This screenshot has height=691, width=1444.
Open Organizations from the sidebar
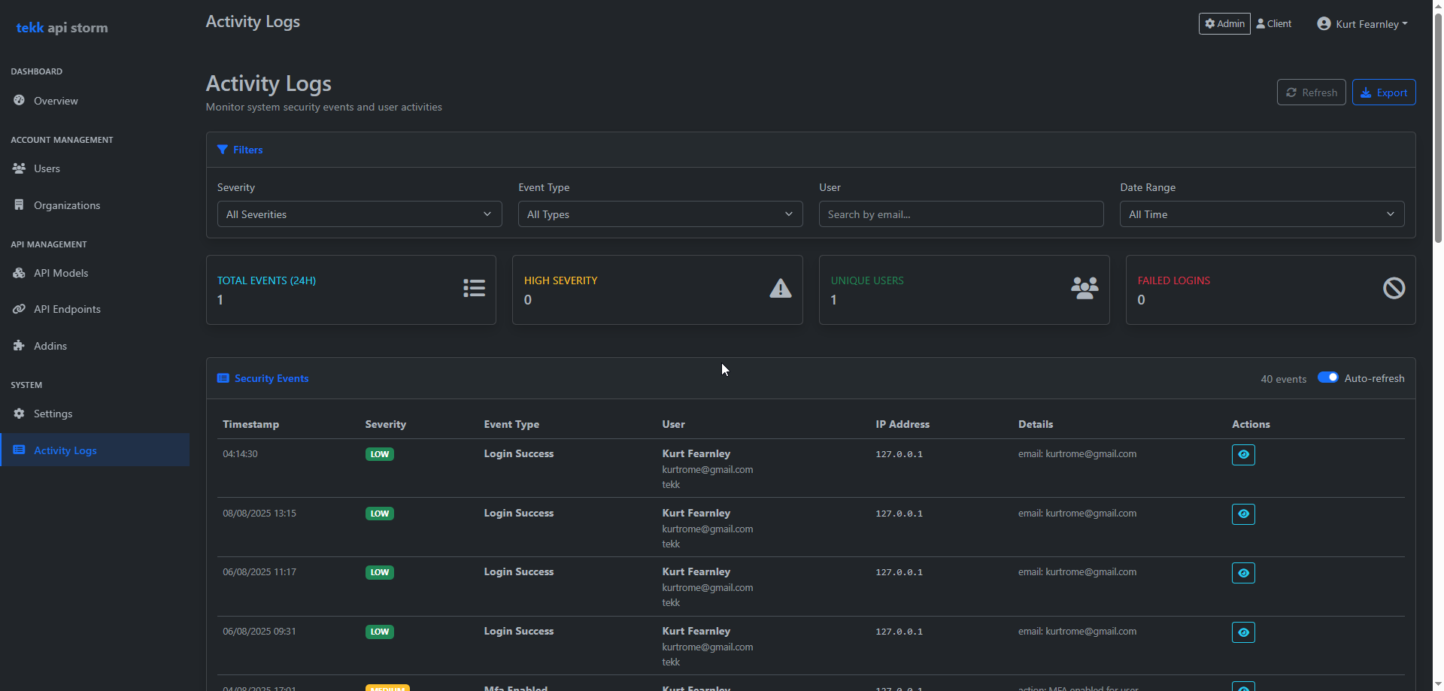(x=18, y=205)
